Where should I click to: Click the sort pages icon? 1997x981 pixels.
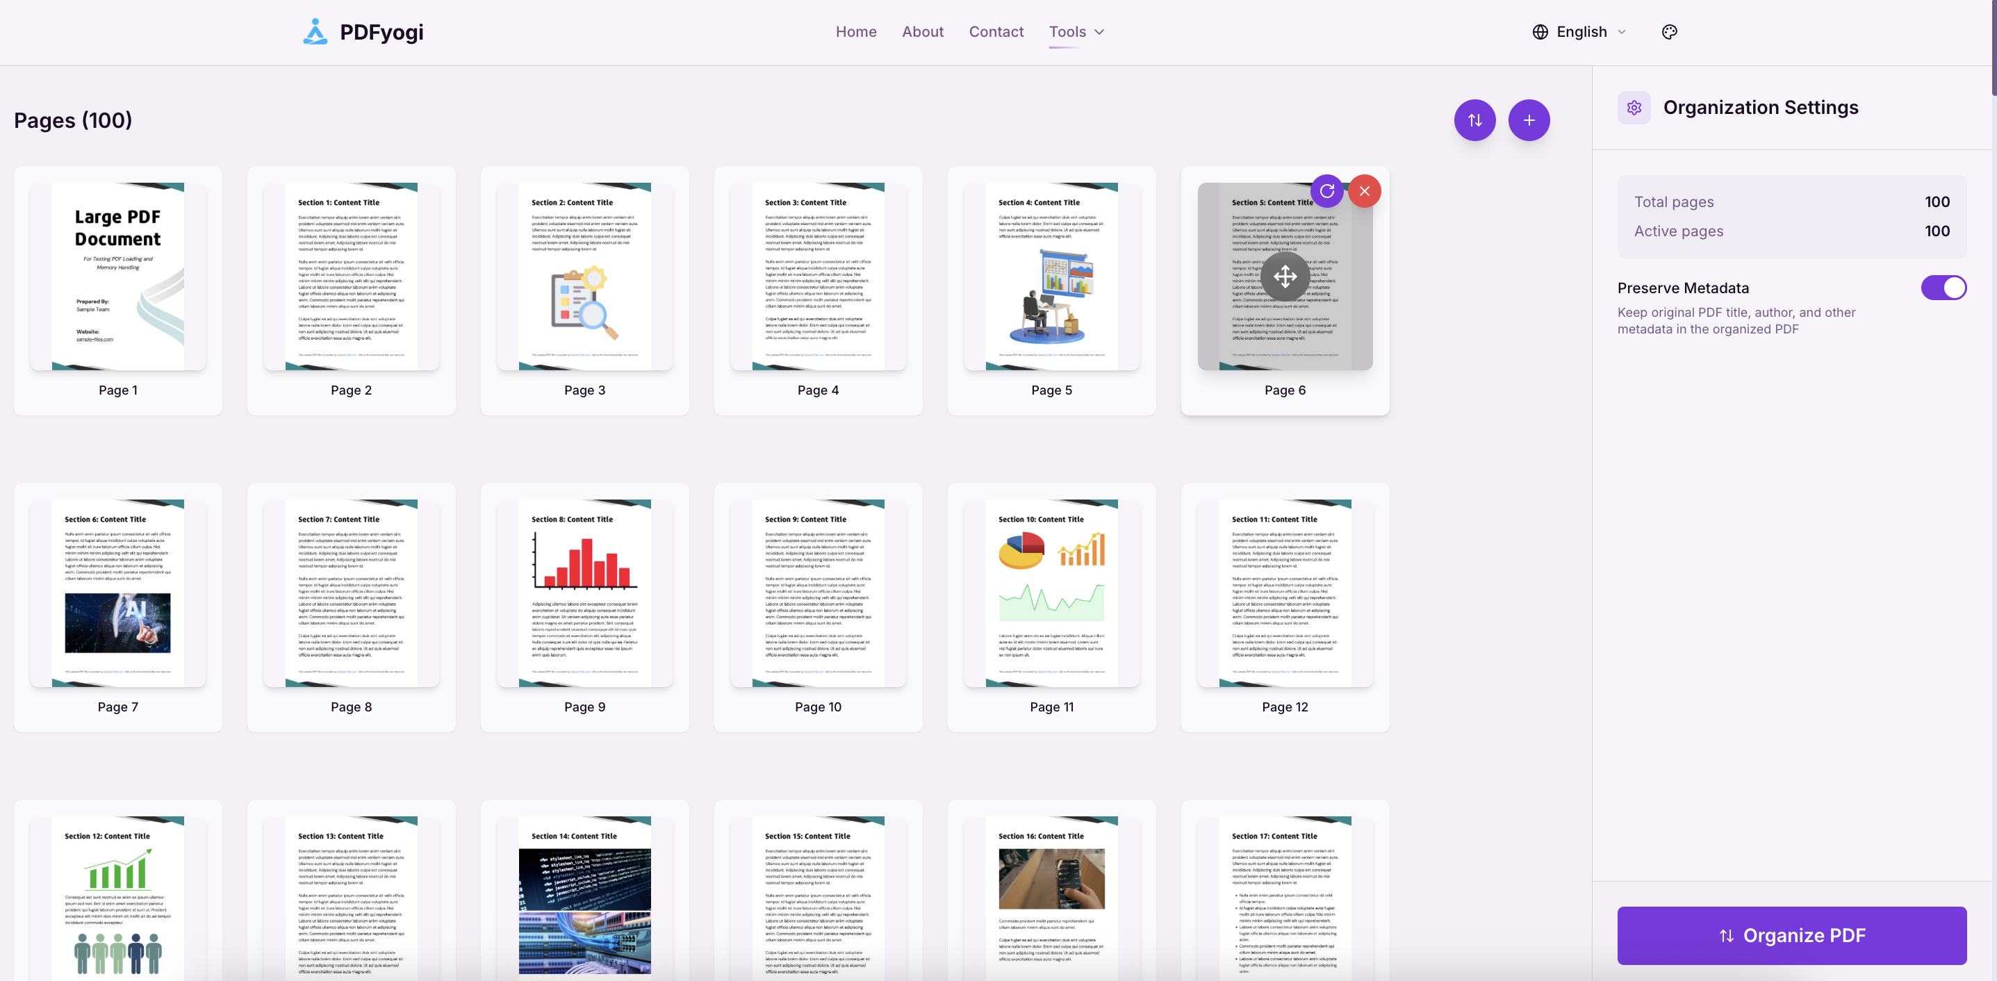[x=1475, y=120]
